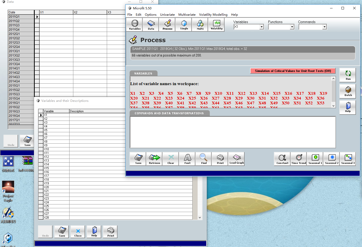Open the Edit menu
This screenshot has height=247, width=362.
tap(139, 15)
